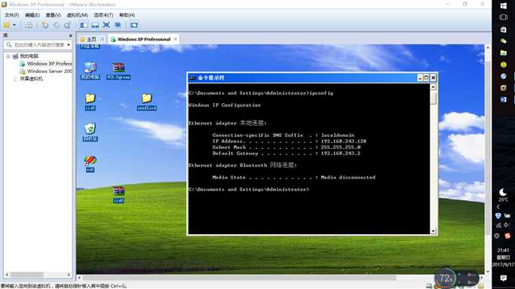515x289 pixels.
Task: Click the Default Gateway 192.168.243.2 text
Action: [340, 154]
